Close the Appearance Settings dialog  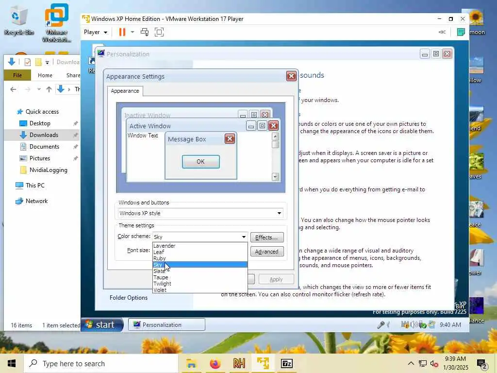tap(291, 76)
